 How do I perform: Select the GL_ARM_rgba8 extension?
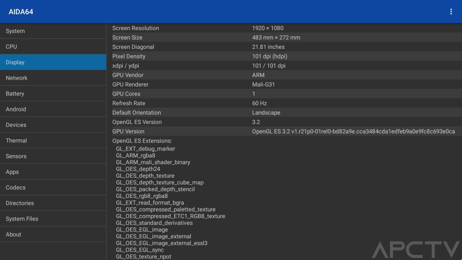point(136,156)
